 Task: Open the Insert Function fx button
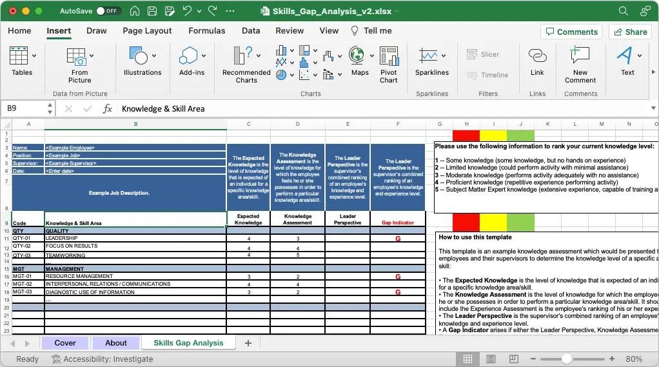coord(107,109)
